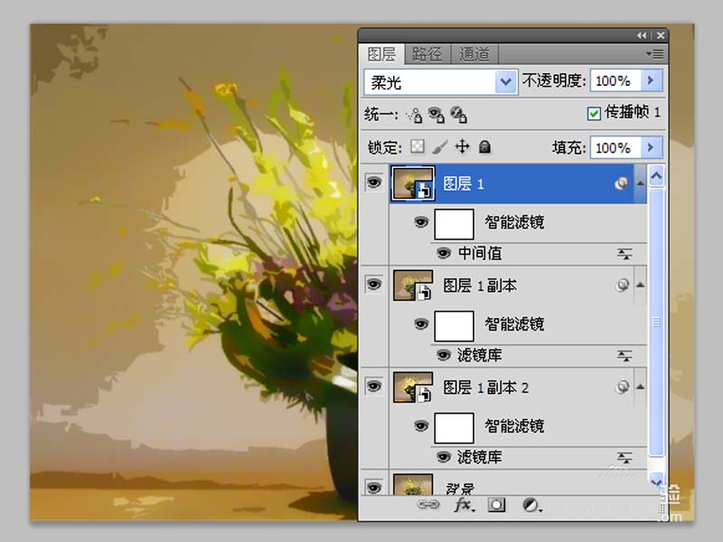The width and height of the screenshot is (723, 542).
Task: Open the fx layer style menu
Action: pos(463,506)
